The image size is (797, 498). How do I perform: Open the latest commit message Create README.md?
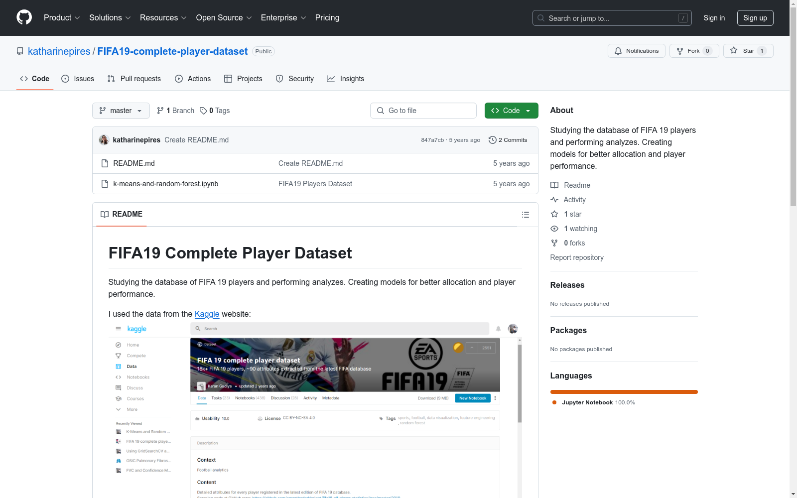click(197, 140)
